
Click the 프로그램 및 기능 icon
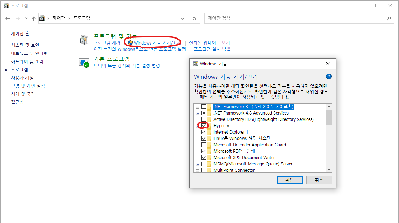click(x=84, y=40)
